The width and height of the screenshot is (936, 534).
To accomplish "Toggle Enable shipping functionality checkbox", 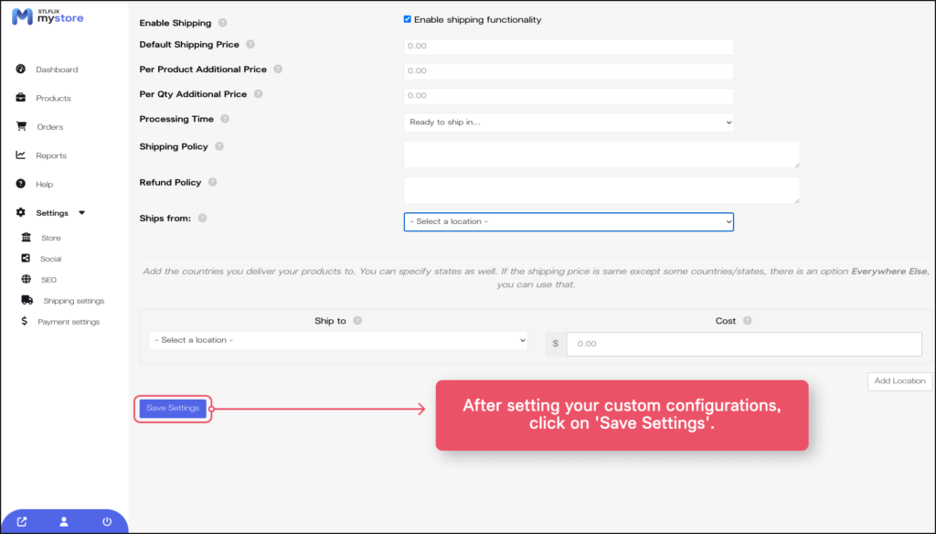I will click(408, 19).
